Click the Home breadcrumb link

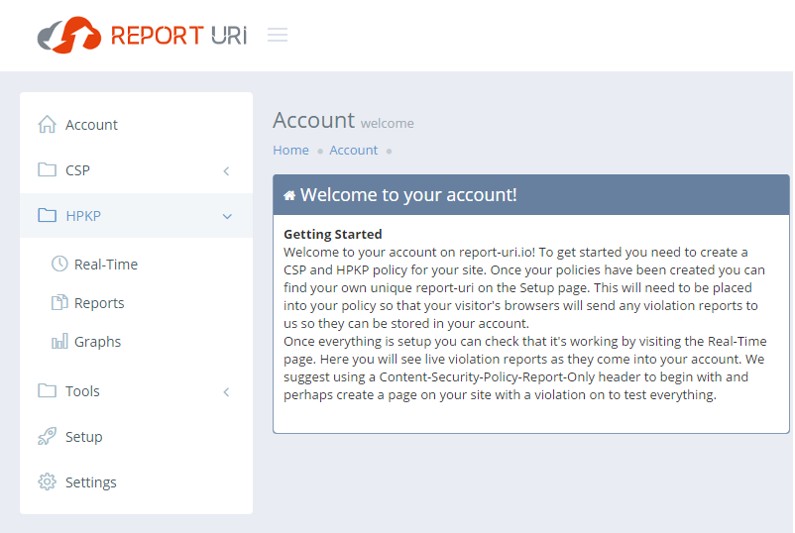pos(290,151)
